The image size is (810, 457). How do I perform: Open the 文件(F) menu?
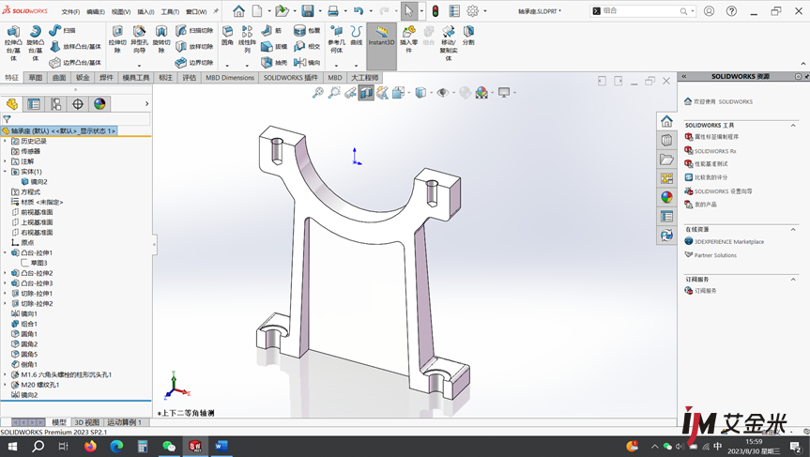coord(70,11)
